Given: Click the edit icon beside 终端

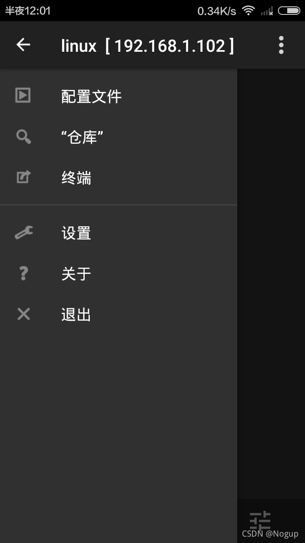Looking at the screenshot, I should (x=24, y=177).
